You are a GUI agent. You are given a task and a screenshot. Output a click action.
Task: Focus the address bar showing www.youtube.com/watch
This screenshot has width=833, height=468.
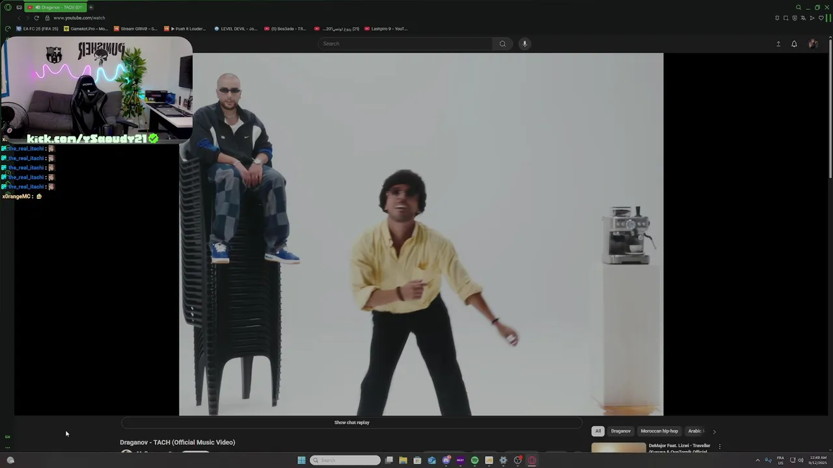click(79, 18)
